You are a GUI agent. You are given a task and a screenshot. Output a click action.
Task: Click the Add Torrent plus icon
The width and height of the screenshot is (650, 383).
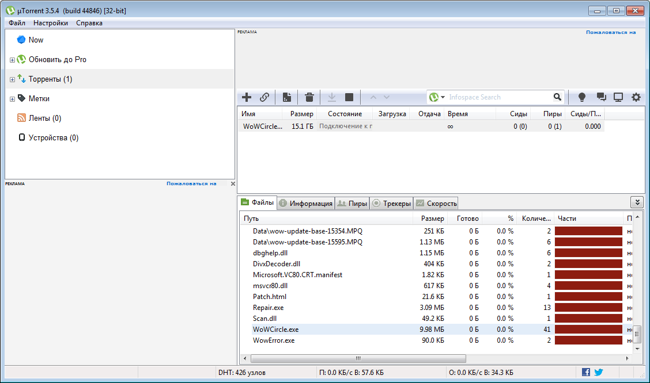tap(247, 97)
